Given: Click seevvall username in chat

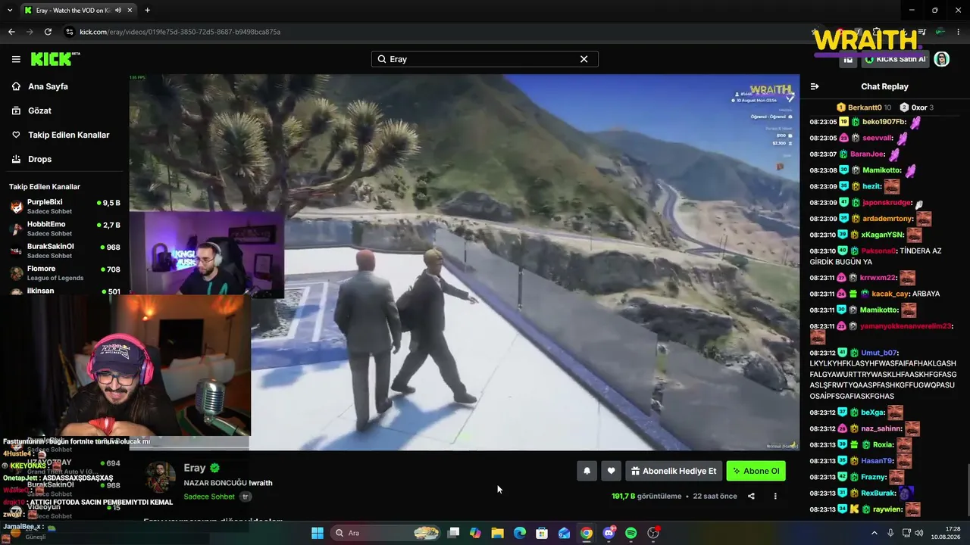Looking at the screenshot, I should point(878,139).
